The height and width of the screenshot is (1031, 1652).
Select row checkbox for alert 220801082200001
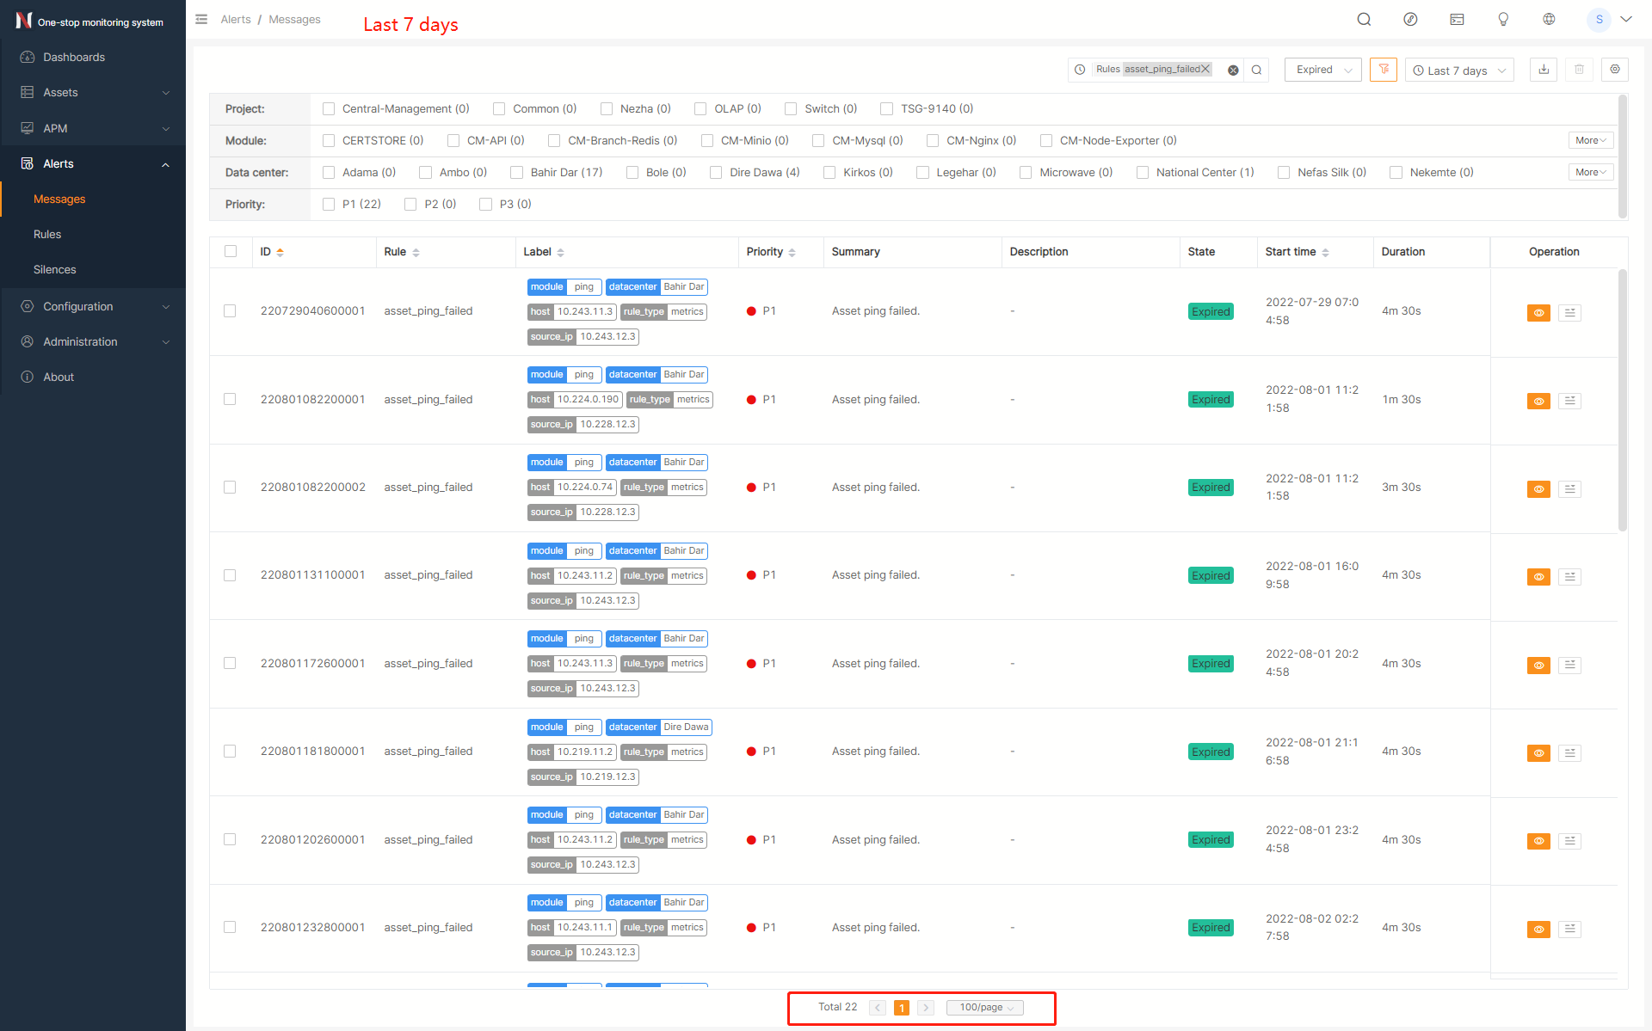[x=230, y=399]
